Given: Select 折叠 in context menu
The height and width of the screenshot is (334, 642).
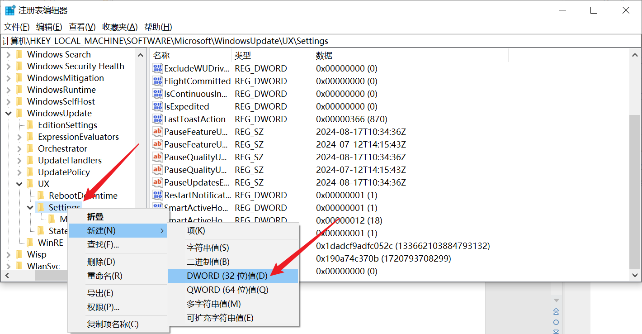Looking at the screenshot, I should coord(118,217).
